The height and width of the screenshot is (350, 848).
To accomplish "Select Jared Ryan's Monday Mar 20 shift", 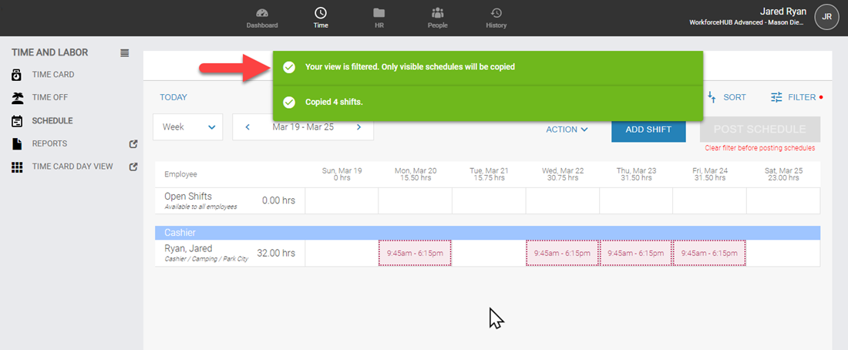I will coord(415,253).
